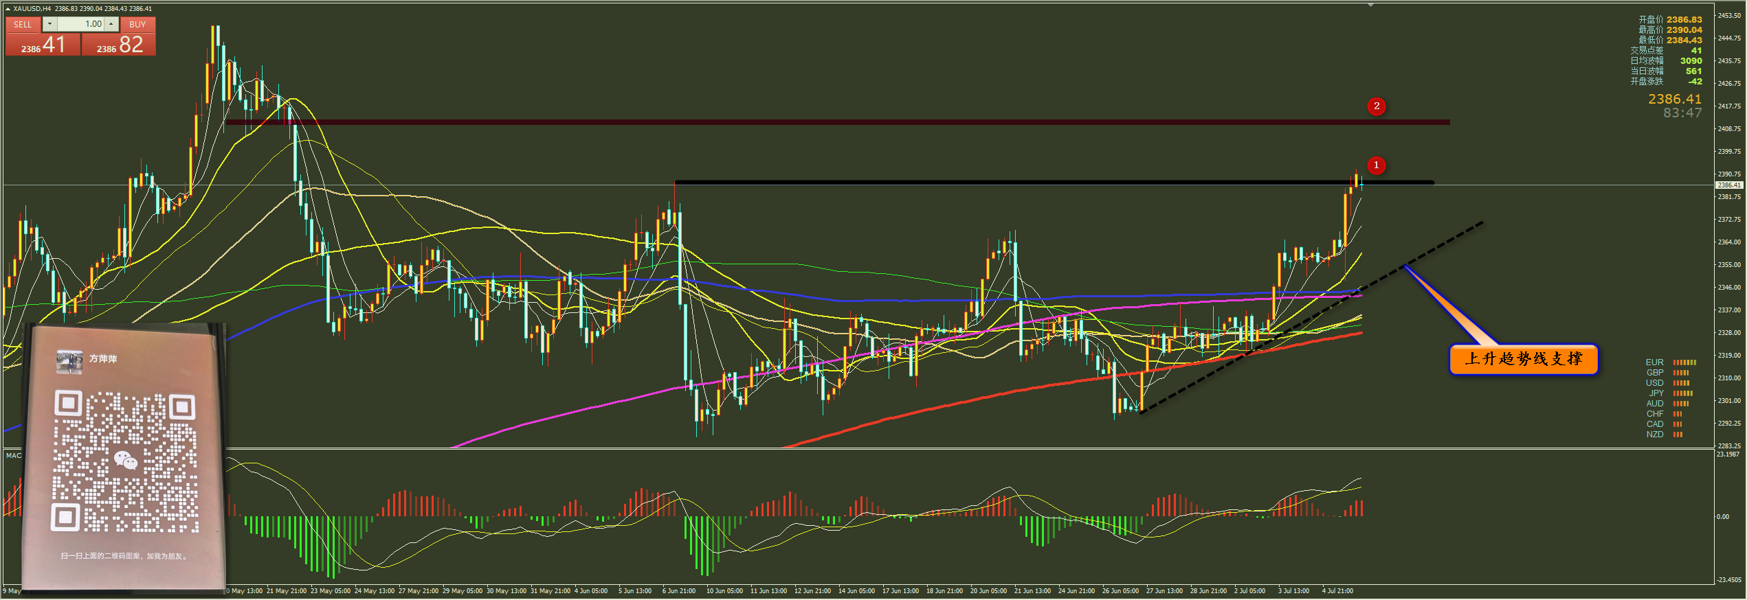Collapse the one-click trading panel triangle
Screen dimensions: 1747x600
click(x=8, y=9)
